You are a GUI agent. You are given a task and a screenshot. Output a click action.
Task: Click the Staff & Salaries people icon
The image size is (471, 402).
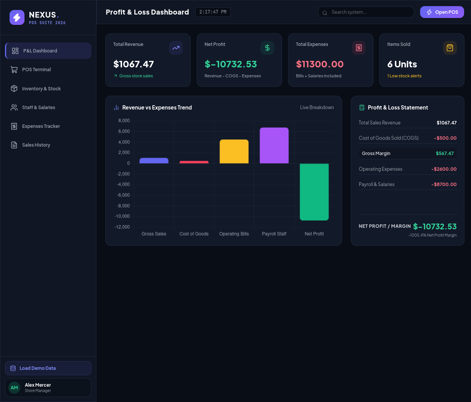coord(14,108)
